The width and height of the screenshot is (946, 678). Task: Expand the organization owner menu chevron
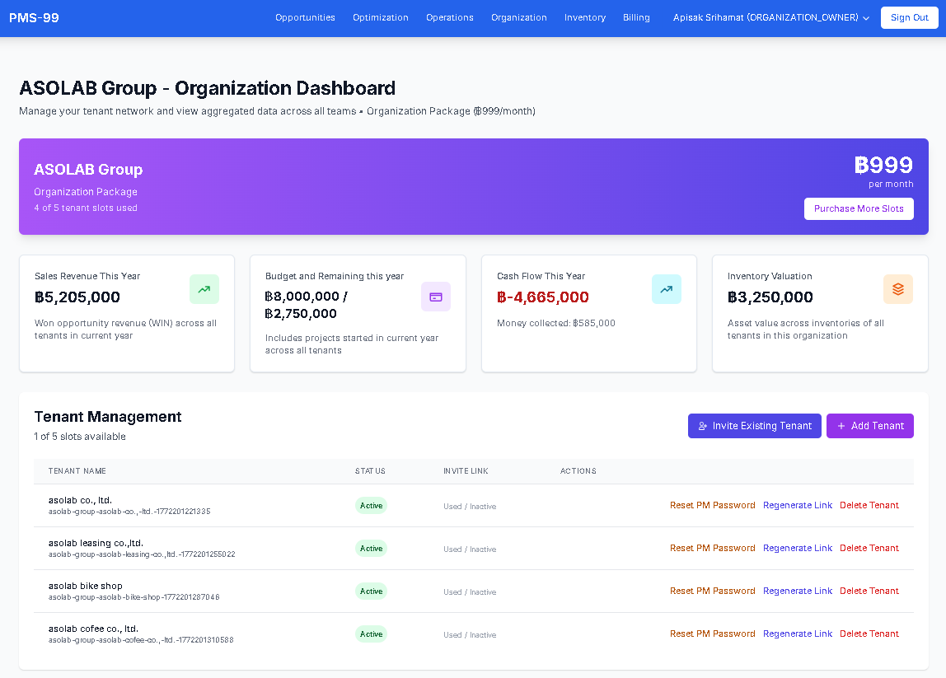coord(865,17)
